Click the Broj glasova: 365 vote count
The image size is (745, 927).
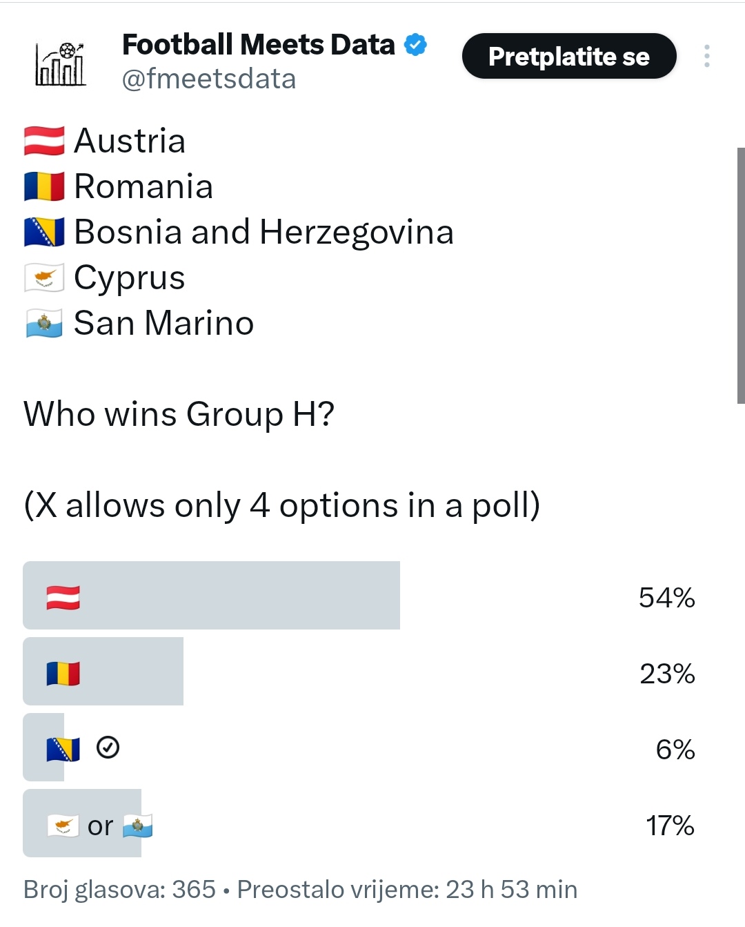pos(119,889)
